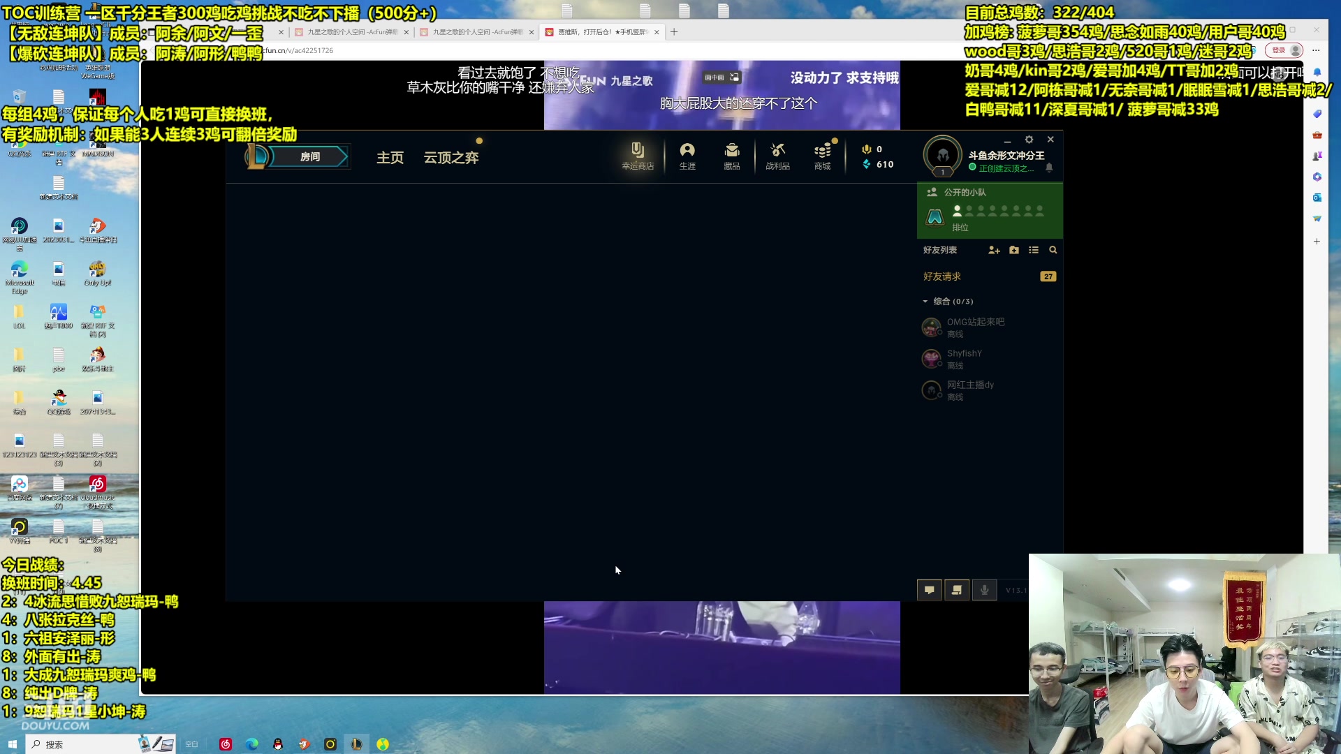Viewport: 1341px width, 754px height.
Task: Switch to the 云顶之弈 tab
Action: [451, 158]
